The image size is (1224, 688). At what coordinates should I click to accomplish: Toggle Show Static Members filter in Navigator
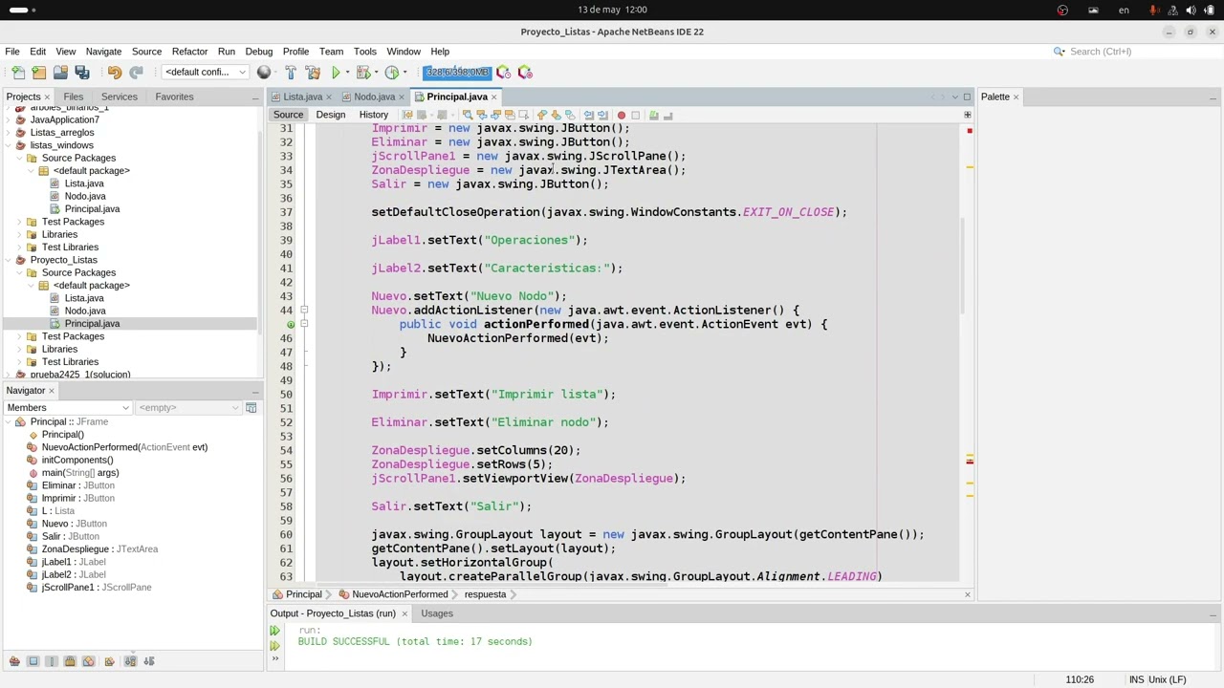pos(52,661)
